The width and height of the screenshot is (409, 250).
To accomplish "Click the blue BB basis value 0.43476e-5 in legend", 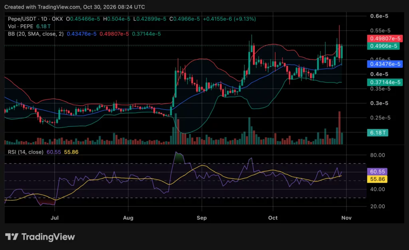I will pyautogui.click(x=81, y=34).
